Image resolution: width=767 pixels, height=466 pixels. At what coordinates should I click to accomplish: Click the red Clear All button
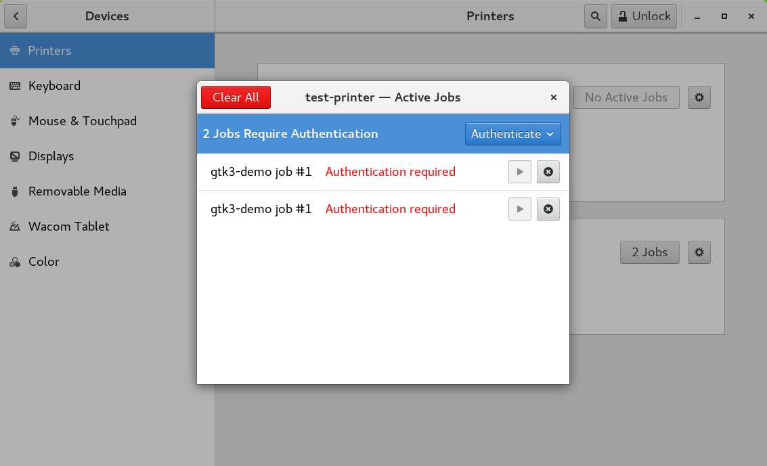pyautogui.click(x=236, y=97)
